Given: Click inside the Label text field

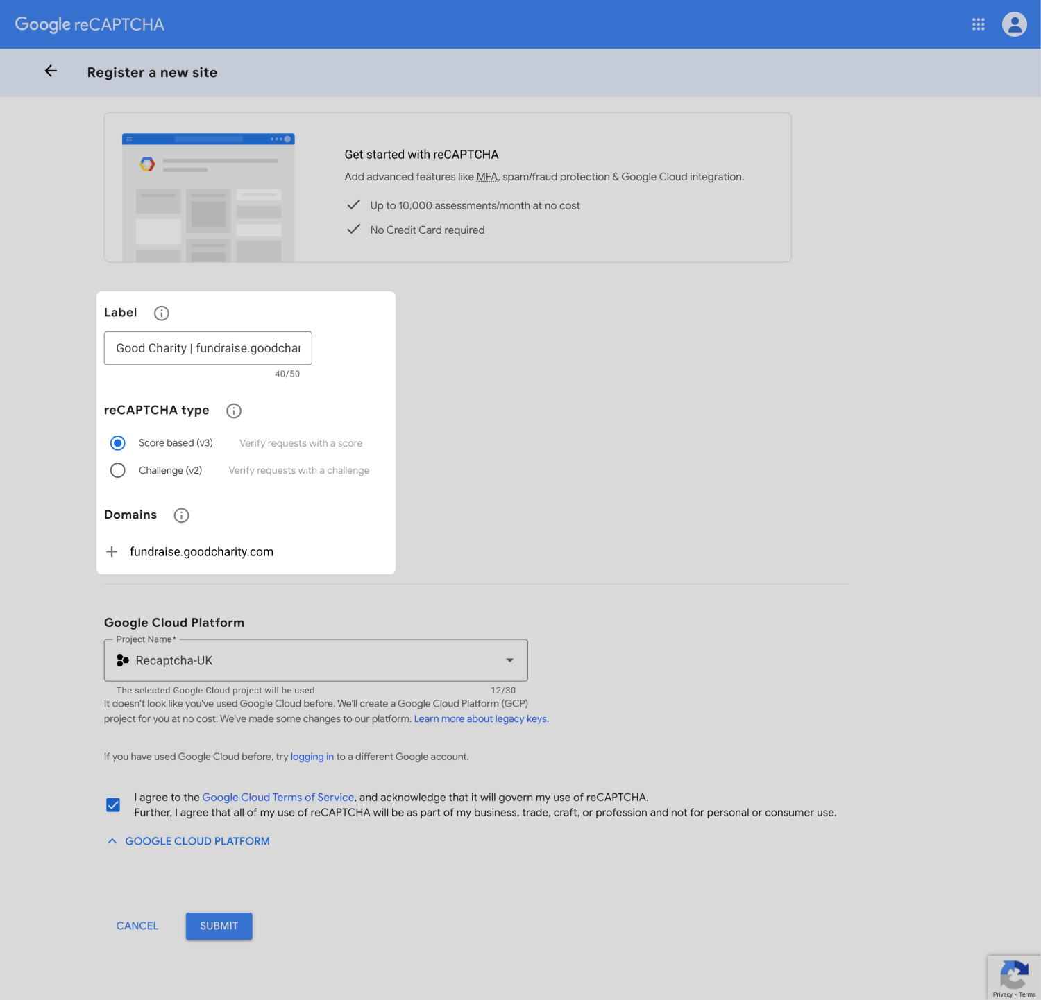Looking at the screenshot, I should point(207,348).
